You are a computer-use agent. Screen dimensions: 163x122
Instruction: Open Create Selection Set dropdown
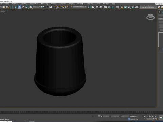point(79,7)
